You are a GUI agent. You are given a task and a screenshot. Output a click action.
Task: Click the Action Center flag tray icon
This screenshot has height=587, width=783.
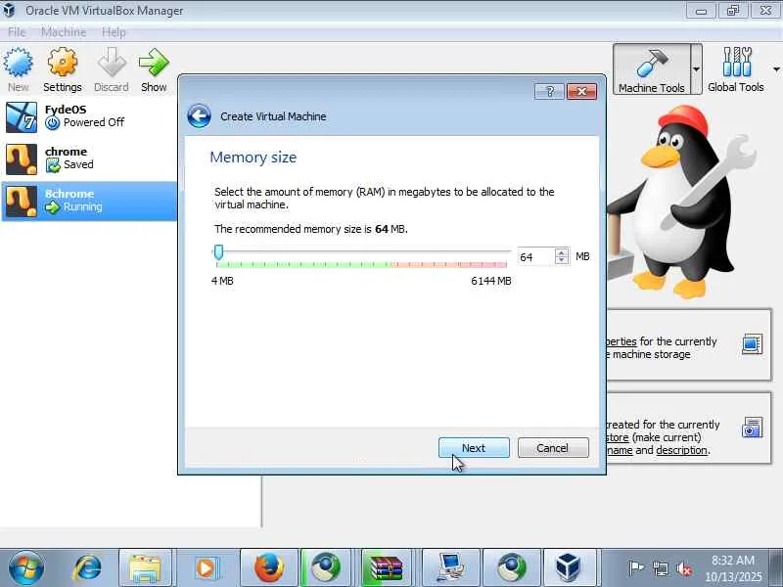click(x=635, y=568)
